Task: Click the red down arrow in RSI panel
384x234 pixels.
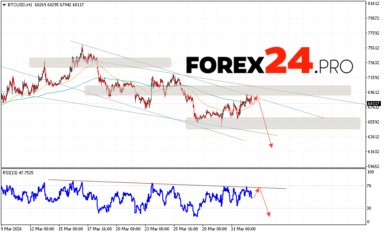Action: pyautogui.click(x=265, y=203)
